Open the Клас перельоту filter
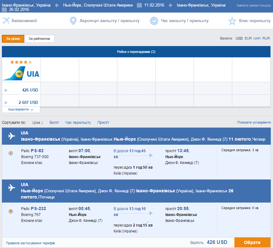Screen dimensions: 273x248 pos(254,21)
